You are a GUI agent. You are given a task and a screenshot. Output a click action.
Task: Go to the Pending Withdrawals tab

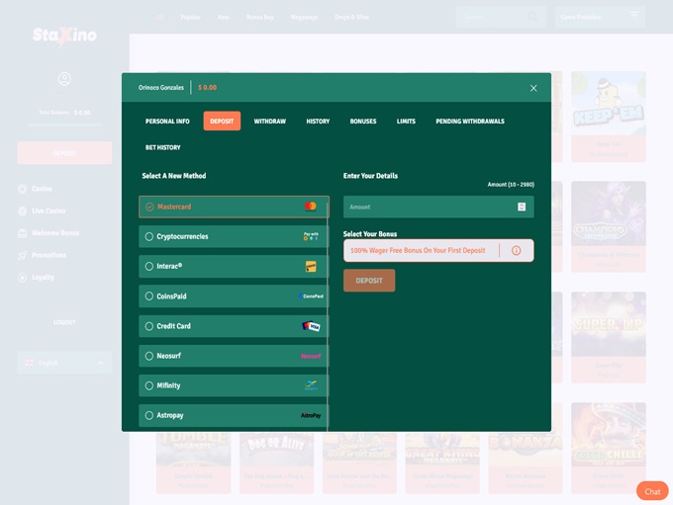(469, 122)
